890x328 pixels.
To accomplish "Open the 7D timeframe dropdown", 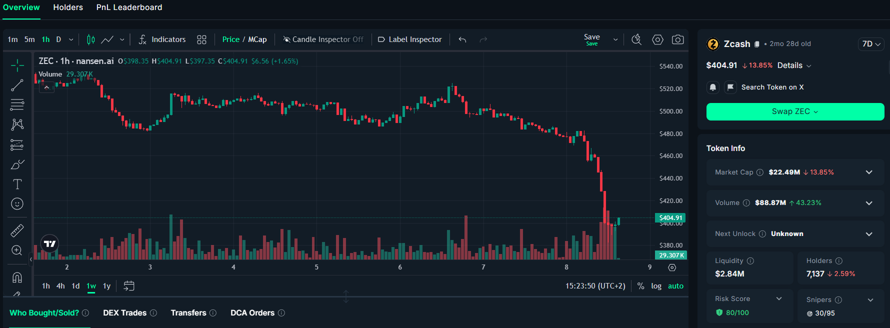I will point(871,44).
